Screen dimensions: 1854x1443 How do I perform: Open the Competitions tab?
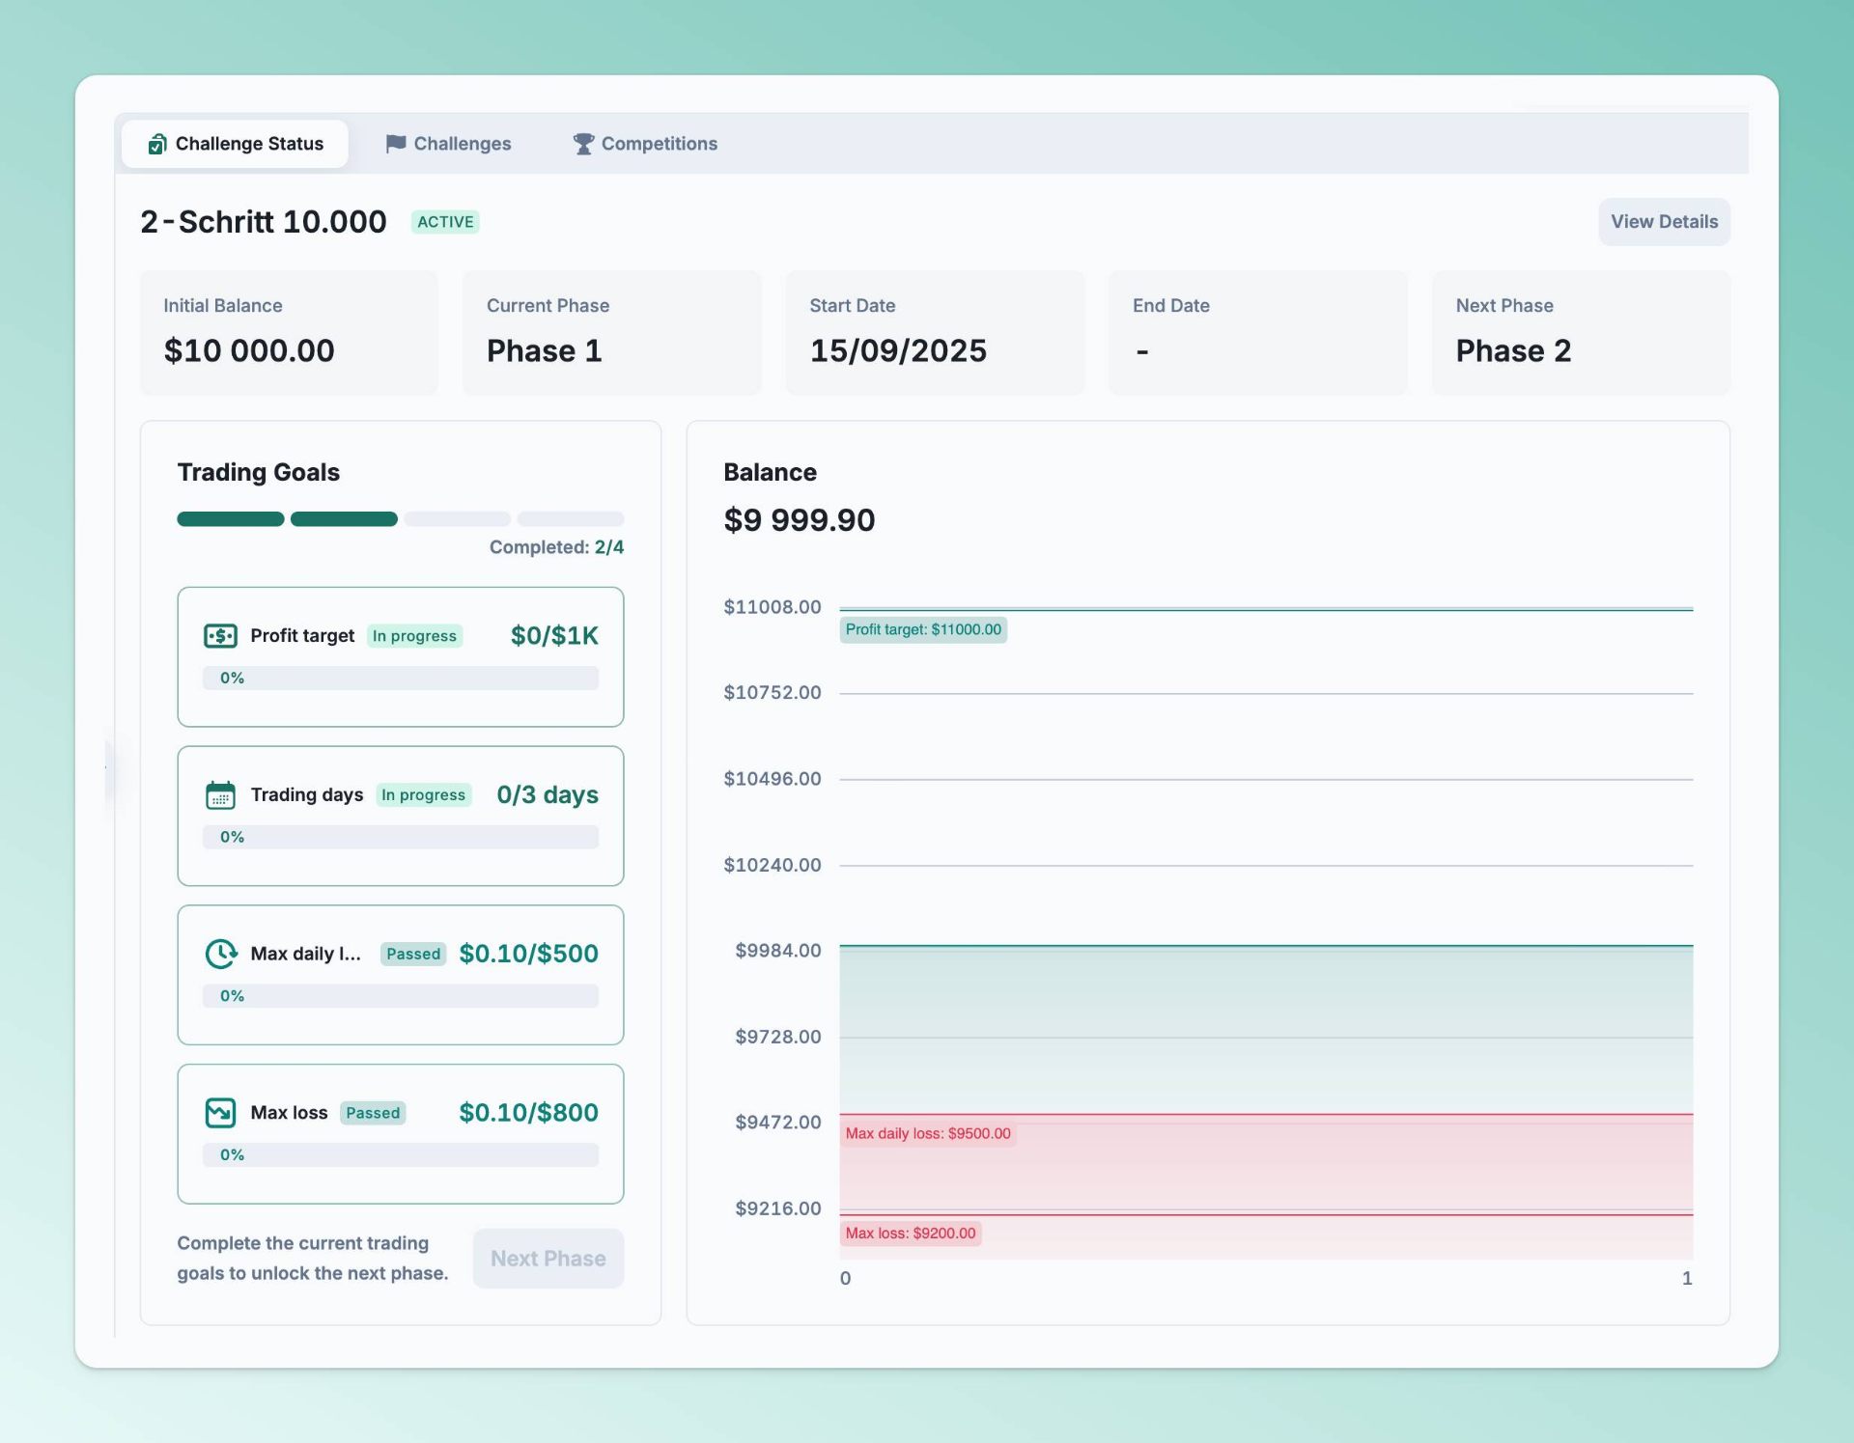tap(645, 144)
